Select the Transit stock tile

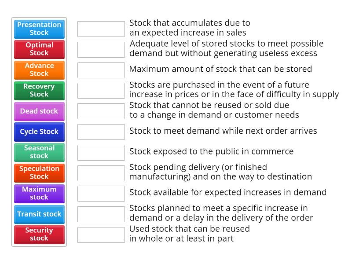[x=39, y=214]
